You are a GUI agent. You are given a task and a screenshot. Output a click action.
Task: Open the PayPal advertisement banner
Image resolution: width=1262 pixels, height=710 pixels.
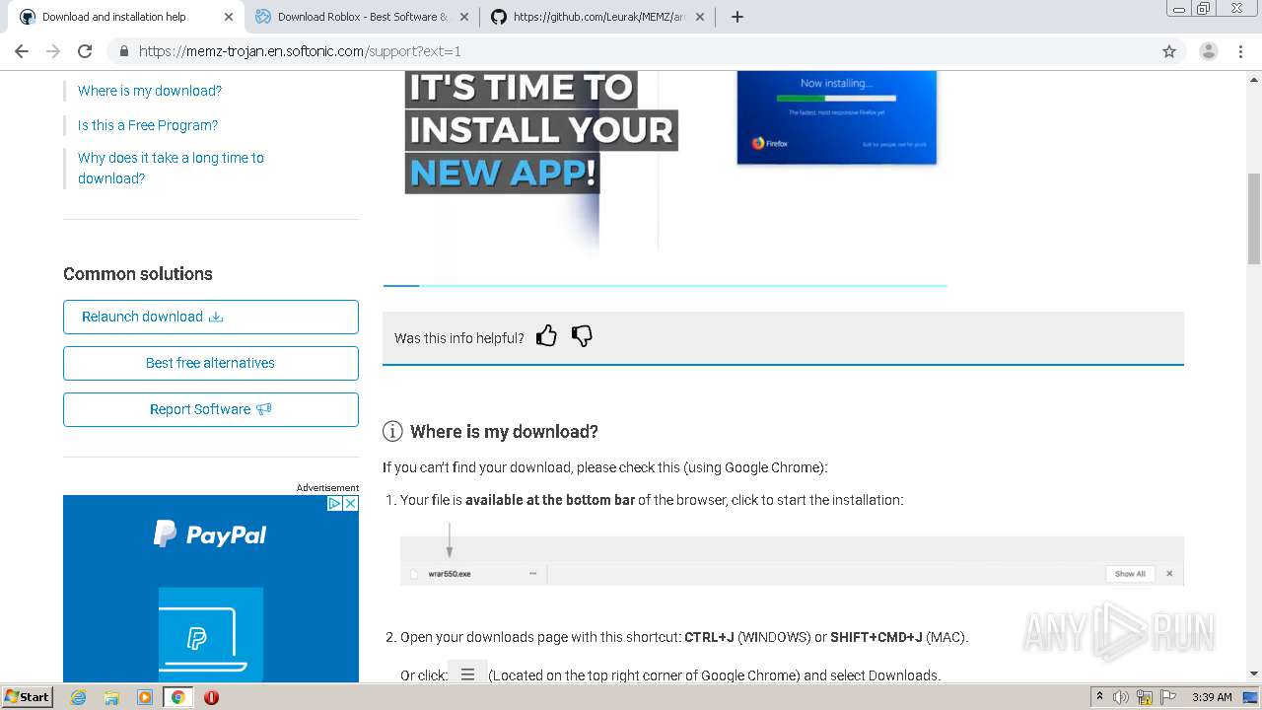pyautogui.click(x=211, y=589)
